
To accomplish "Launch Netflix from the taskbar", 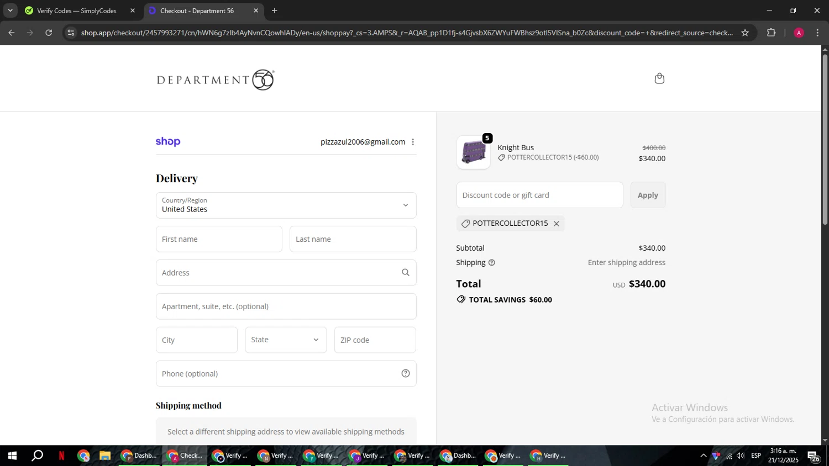I will (x=61, y=456).
